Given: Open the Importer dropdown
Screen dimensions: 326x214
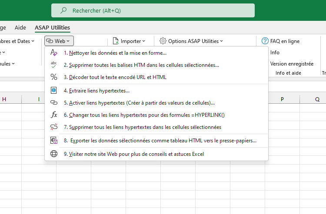Looking at the screenshot, I should (129, 41).
